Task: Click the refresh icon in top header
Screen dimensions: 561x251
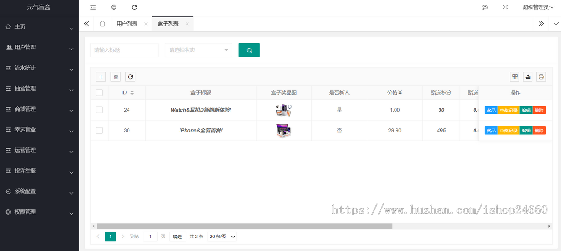Action: tap(135, 7)
